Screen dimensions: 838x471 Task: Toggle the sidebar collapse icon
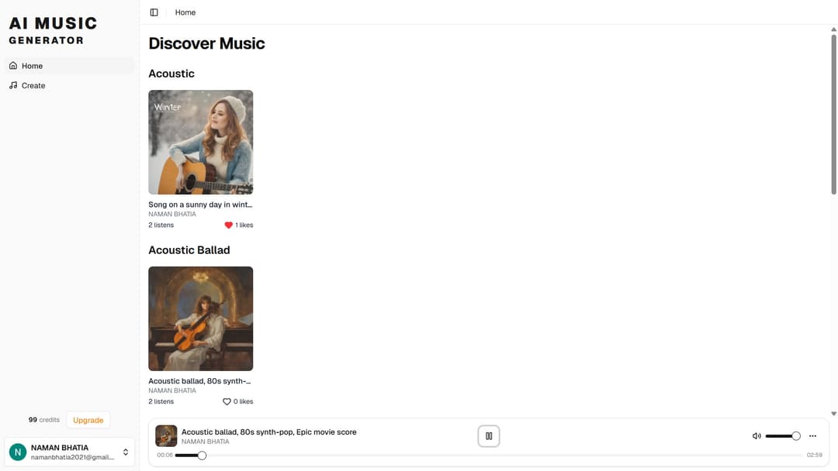154,12
